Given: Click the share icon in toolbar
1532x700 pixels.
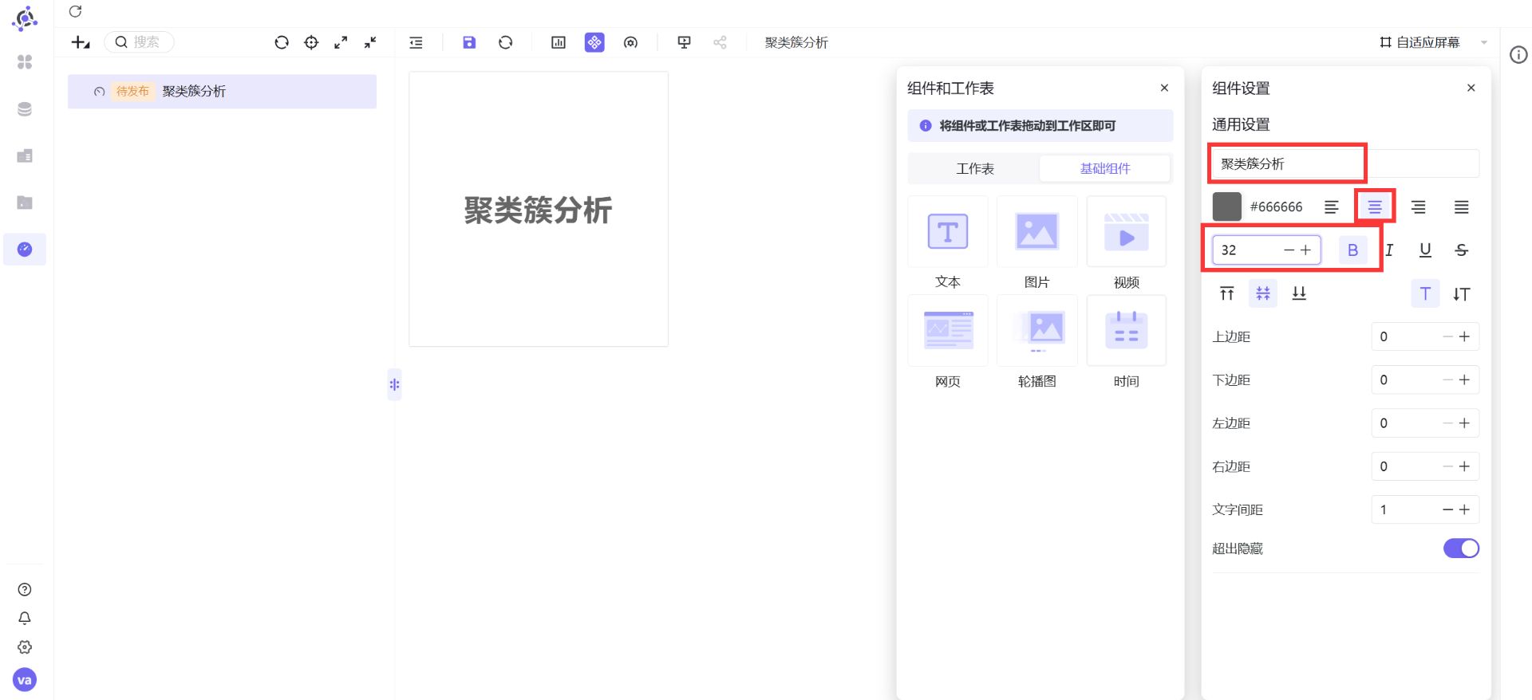Looking at the screenshot, I should 720,42.
